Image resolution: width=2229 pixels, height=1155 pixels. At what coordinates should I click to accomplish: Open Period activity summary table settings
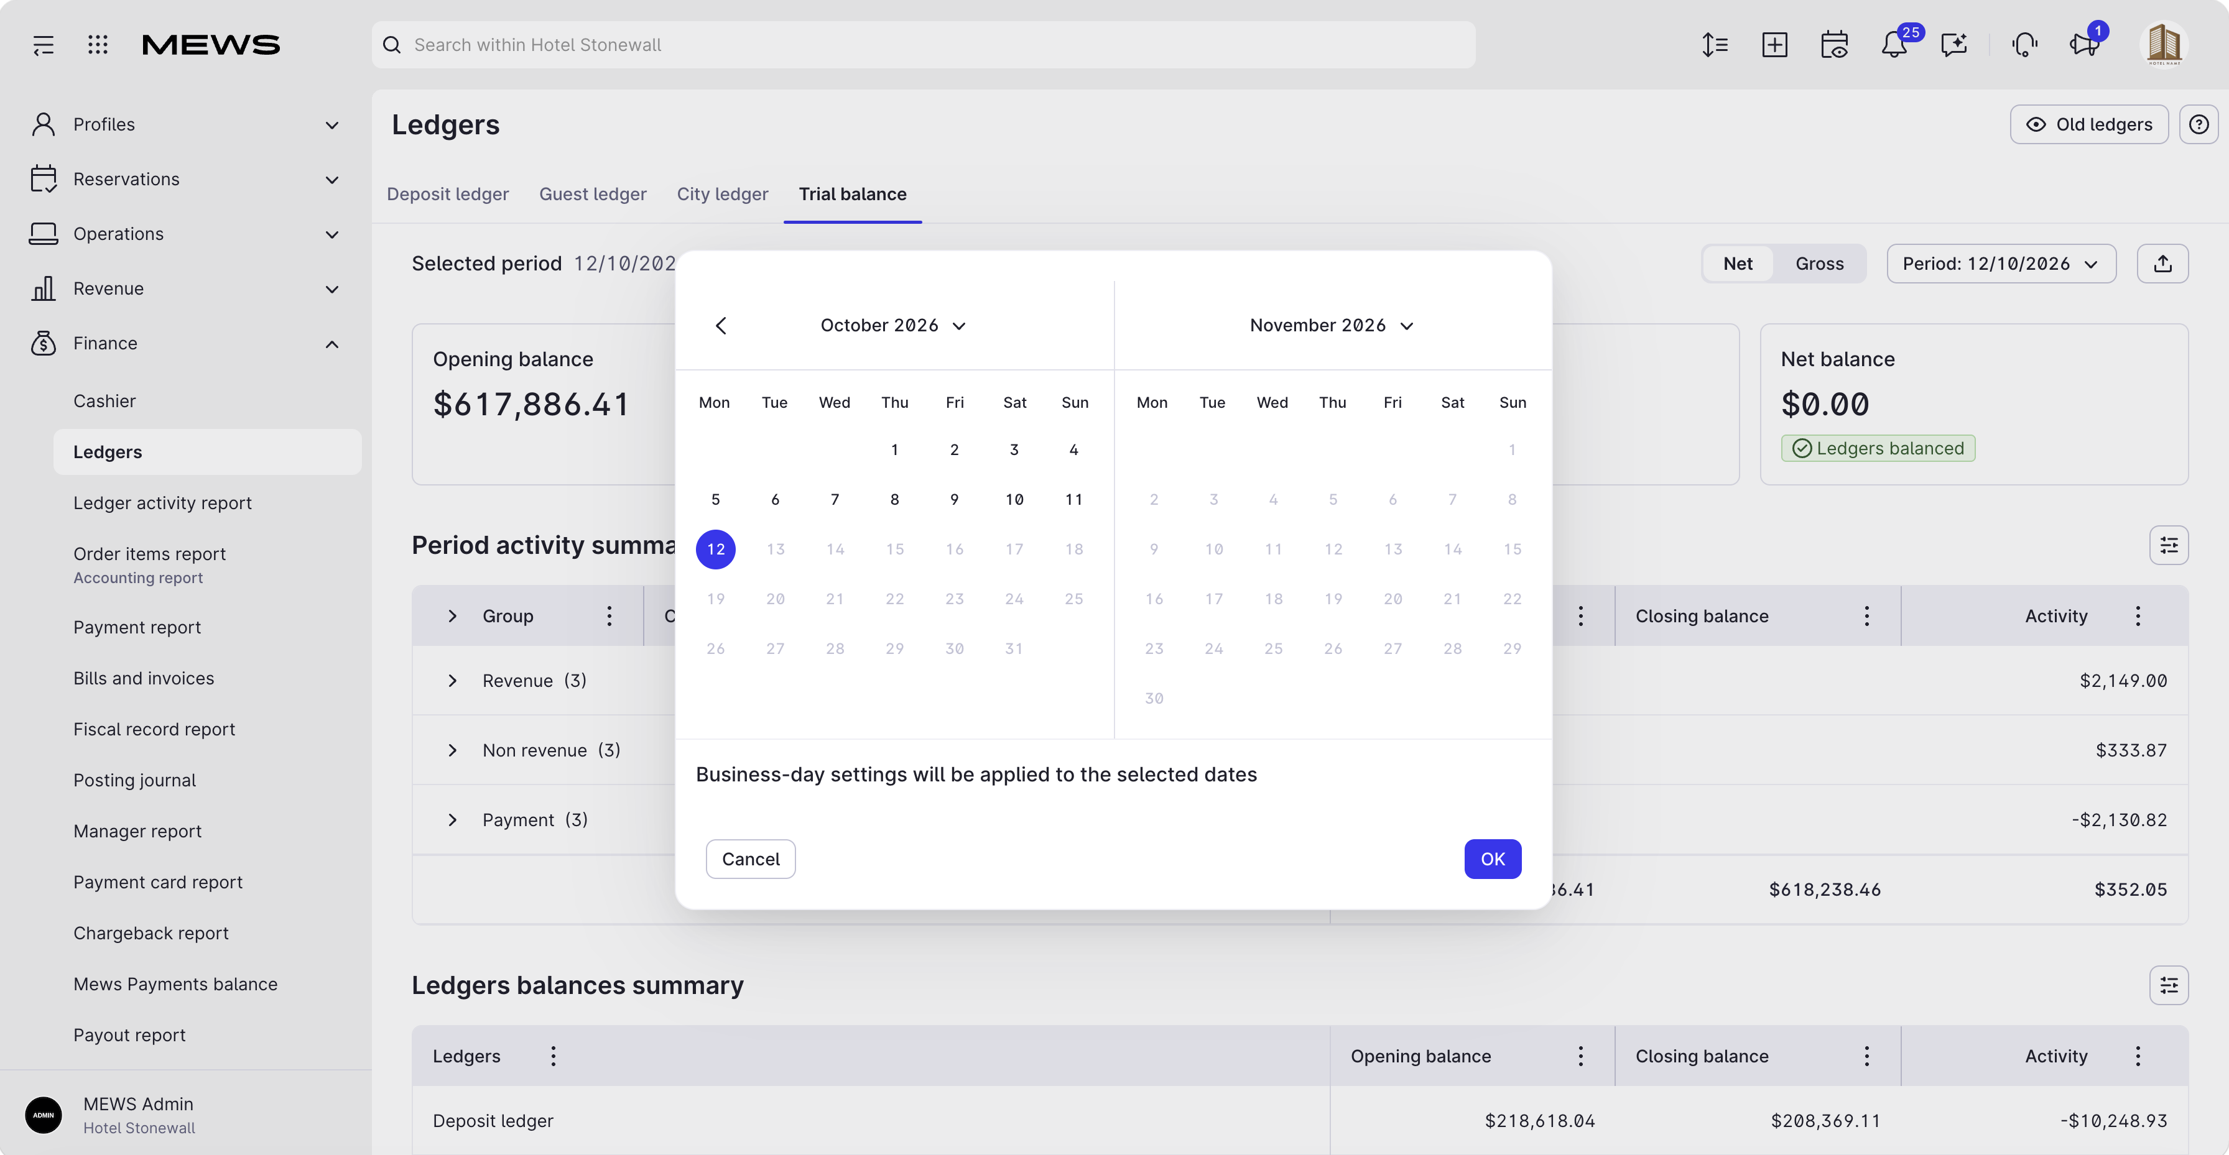click(x=2169, y=545)
